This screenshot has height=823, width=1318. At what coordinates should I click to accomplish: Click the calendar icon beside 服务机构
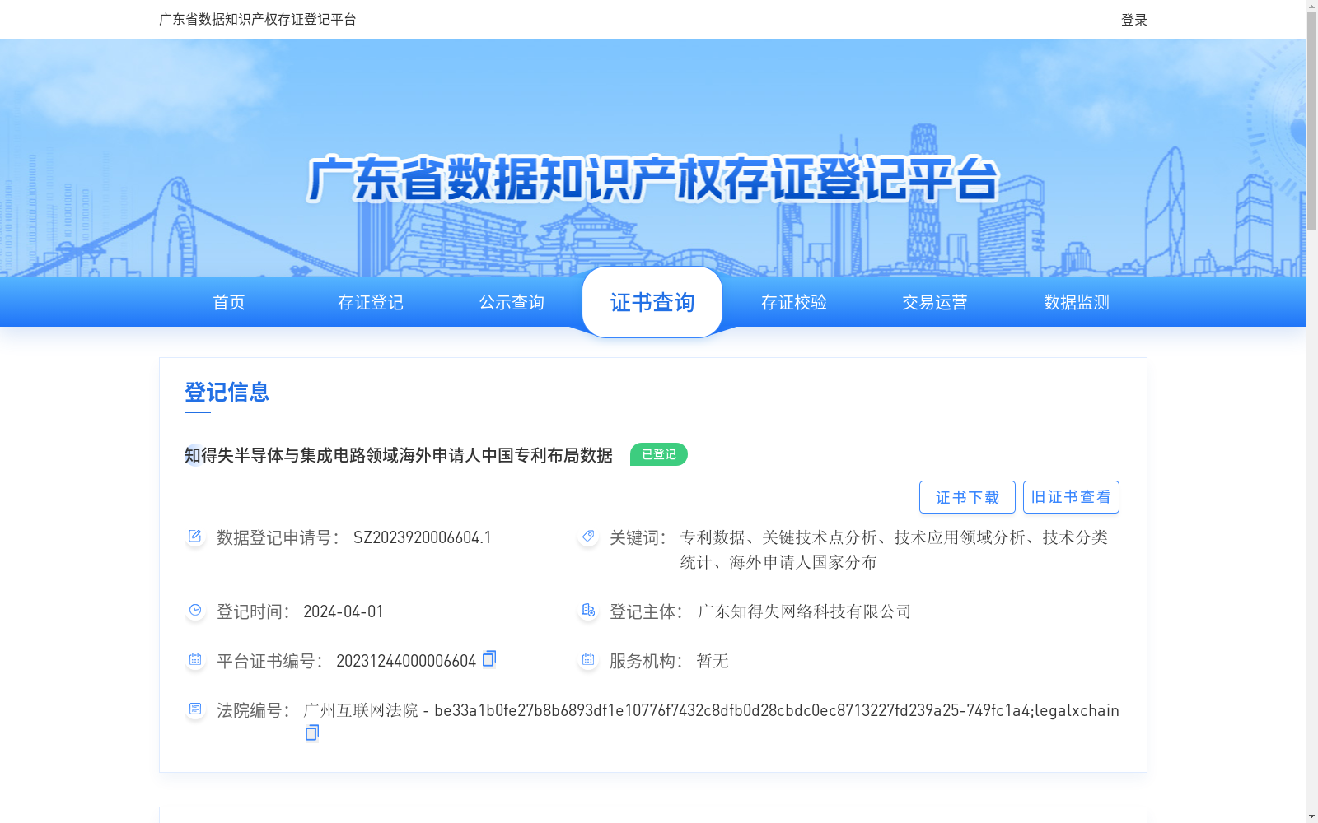(x=588, y=660)
